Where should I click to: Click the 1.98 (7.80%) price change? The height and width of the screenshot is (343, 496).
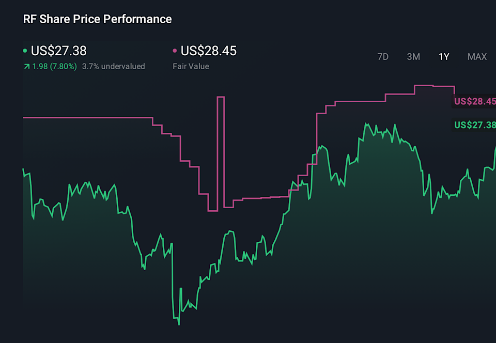pyautogui.click(x=54, y=66)
